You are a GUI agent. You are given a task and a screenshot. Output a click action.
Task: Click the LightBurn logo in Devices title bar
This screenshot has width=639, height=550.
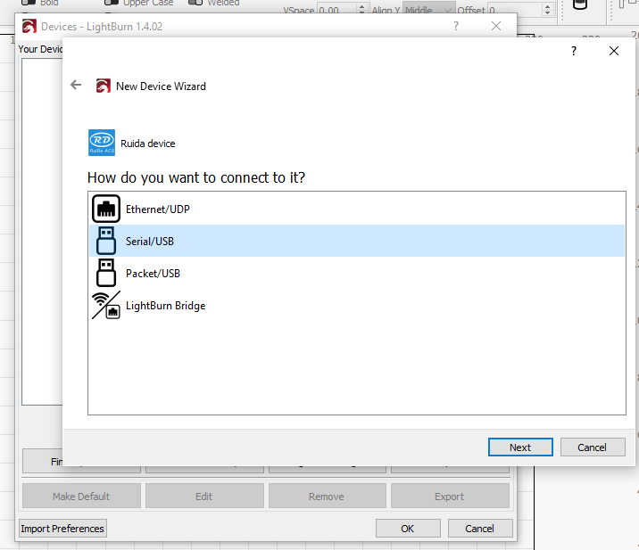29,27
